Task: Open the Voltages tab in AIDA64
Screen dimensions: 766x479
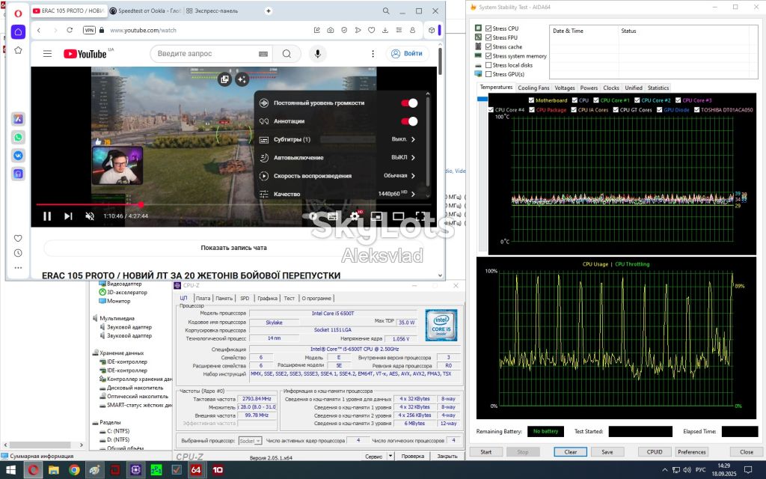Action: (565, 88)
